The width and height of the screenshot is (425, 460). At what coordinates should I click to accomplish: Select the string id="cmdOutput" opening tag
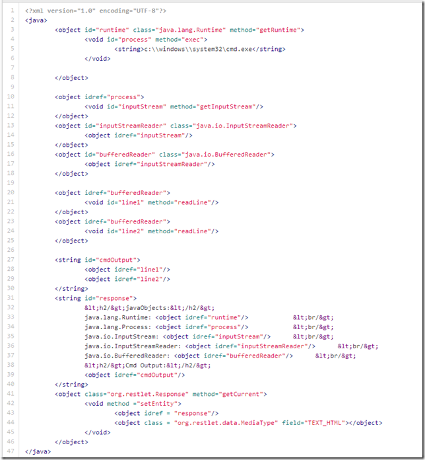(x=98, y=260)
